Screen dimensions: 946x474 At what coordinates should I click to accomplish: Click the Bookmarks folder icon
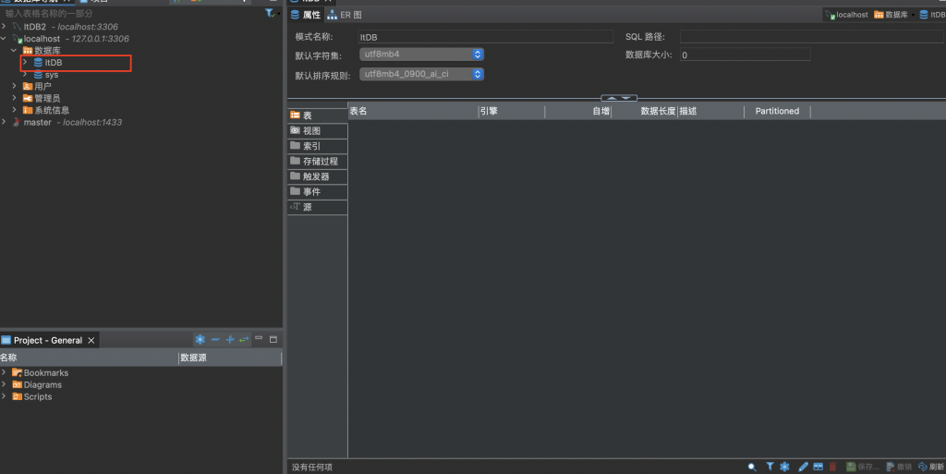(x=17, y=372)
